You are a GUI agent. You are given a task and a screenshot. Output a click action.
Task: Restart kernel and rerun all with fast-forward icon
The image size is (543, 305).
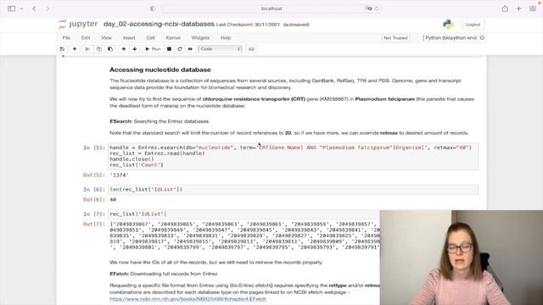pyautogui.click(x=190, y=49)
